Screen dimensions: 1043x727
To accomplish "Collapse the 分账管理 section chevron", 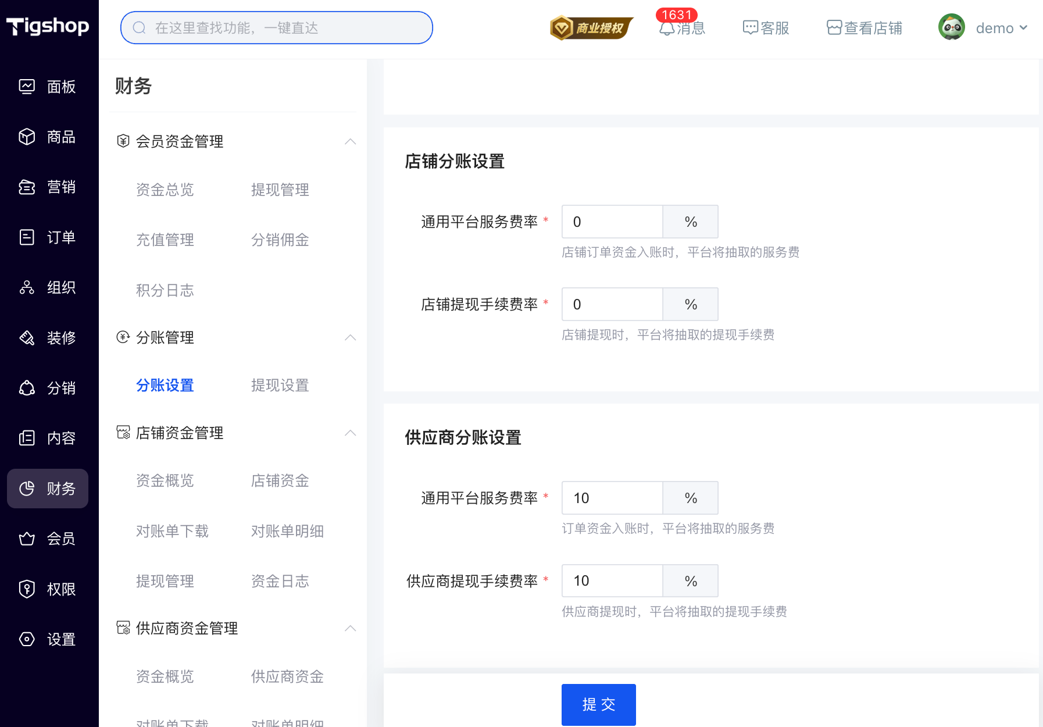I will [350, 337].
